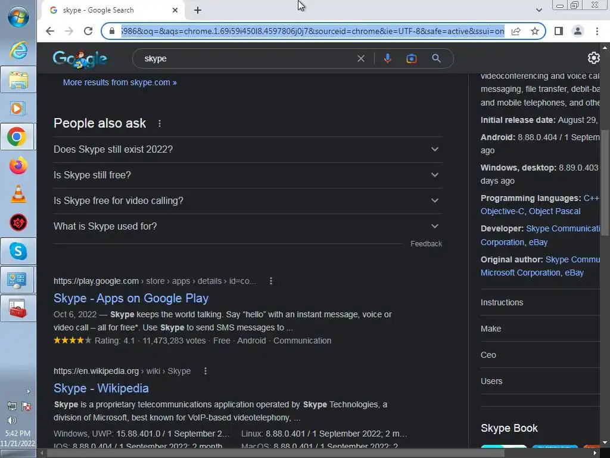Open About this result for People also ask
The image size is (610, 458).
pyautogui.click(x=160, y=123)
